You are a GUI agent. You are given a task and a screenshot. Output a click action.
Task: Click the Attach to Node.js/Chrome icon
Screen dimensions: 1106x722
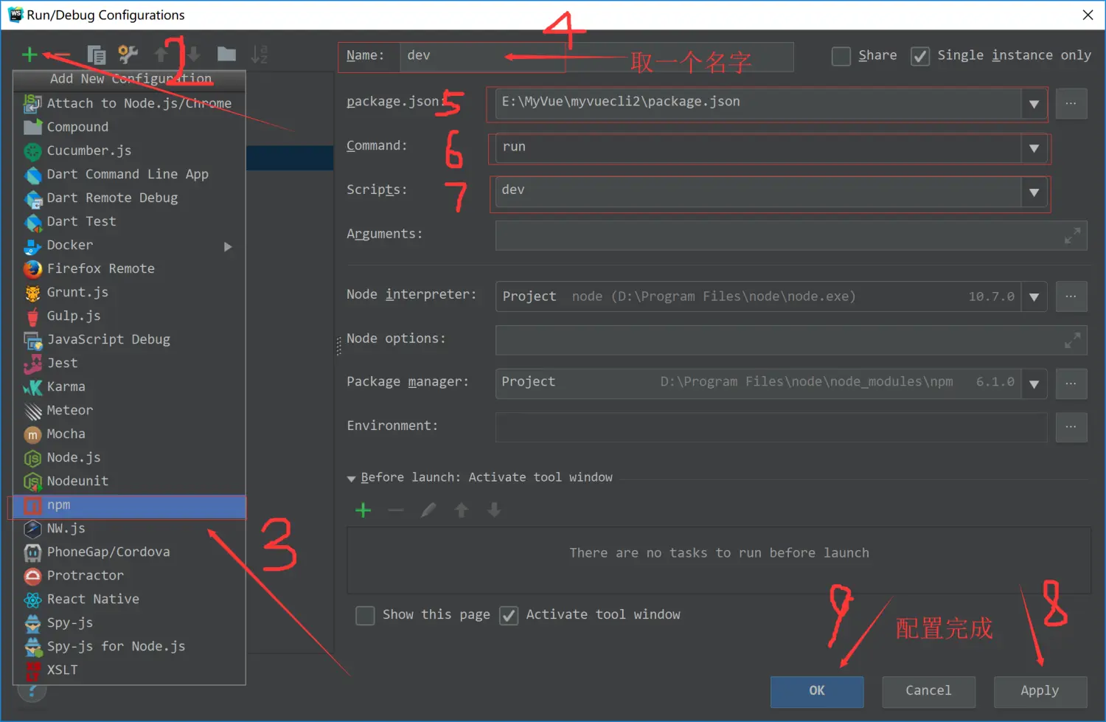(32, 104)
